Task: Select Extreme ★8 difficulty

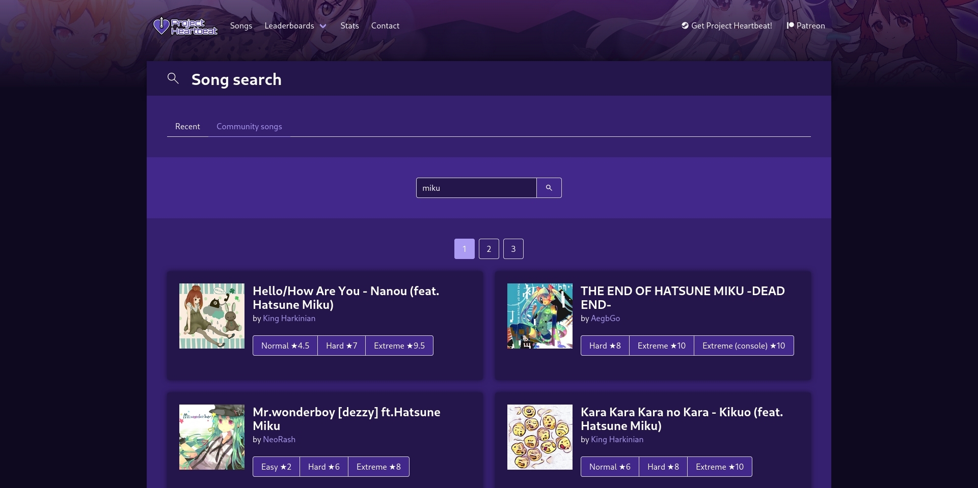Action: 378,467
